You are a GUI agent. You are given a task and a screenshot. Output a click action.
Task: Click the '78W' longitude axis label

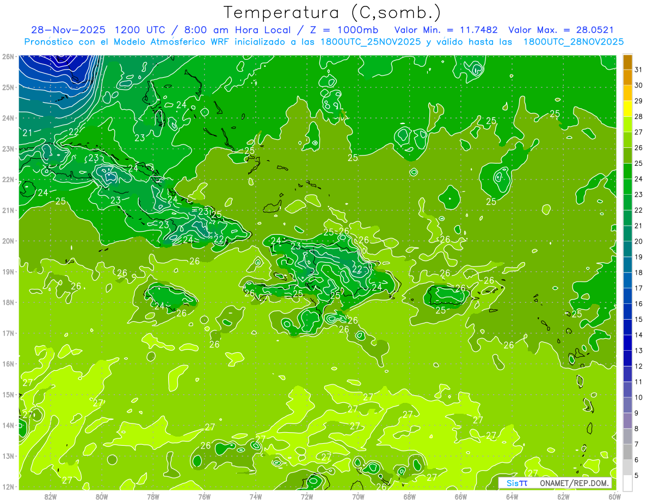coord(153,496)
